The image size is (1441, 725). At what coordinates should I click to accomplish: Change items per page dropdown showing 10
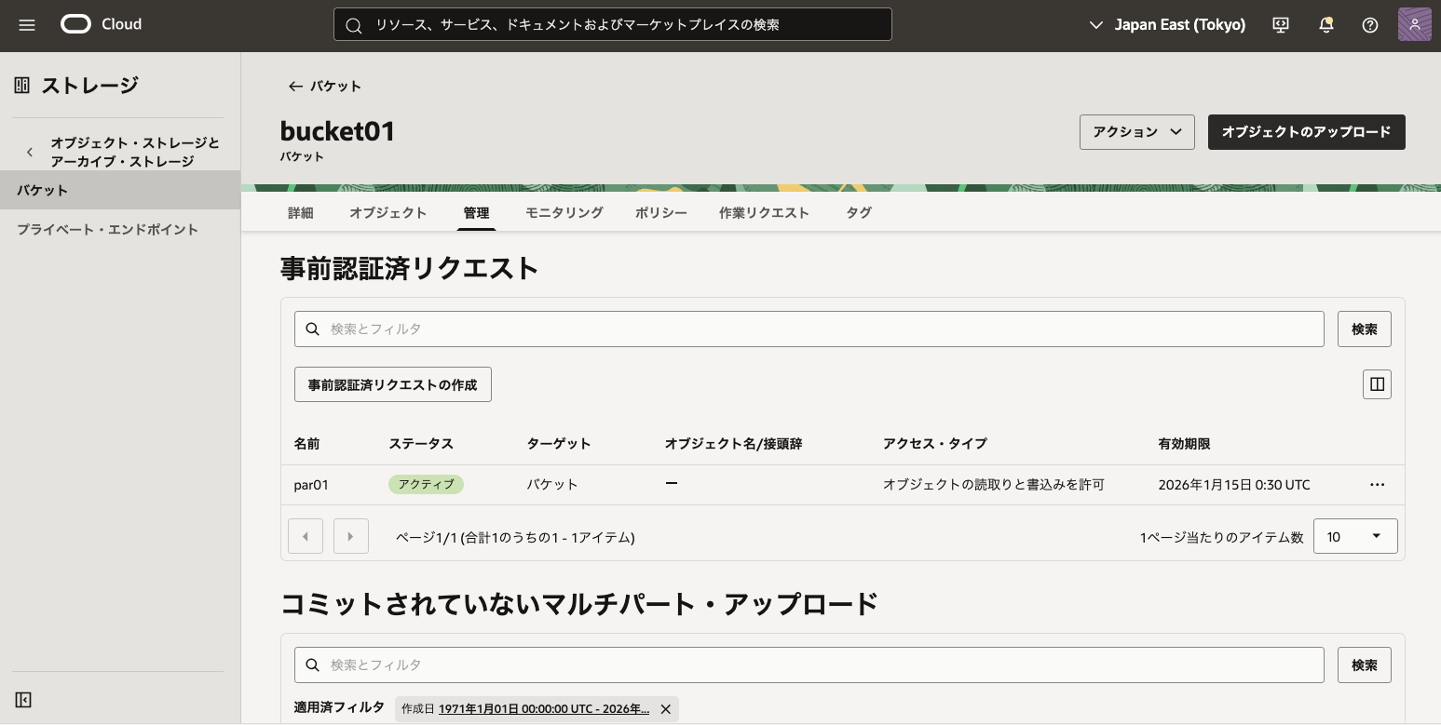[1355, 536]
